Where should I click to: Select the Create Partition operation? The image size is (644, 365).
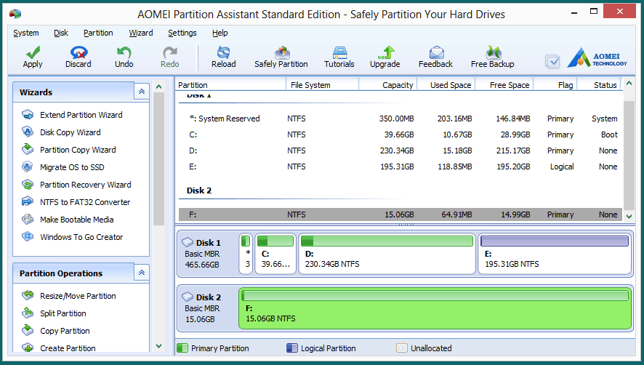click(68, 348)
